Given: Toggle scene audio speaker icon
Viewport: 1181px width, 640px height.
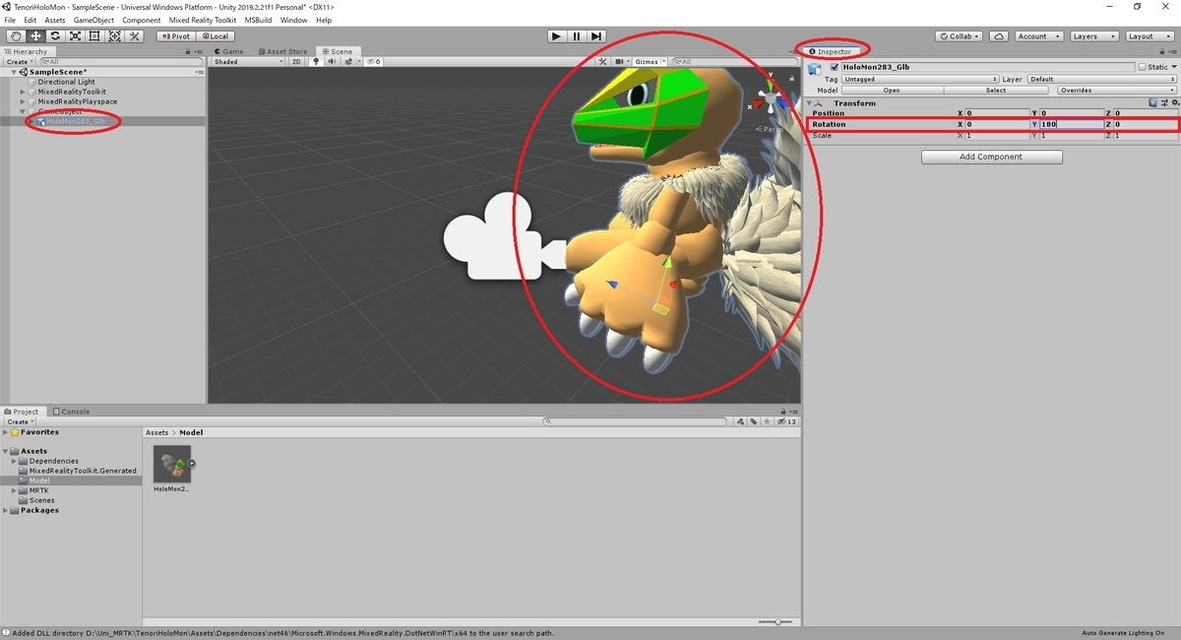Looking at the screenshot, I should coord(331,61).
